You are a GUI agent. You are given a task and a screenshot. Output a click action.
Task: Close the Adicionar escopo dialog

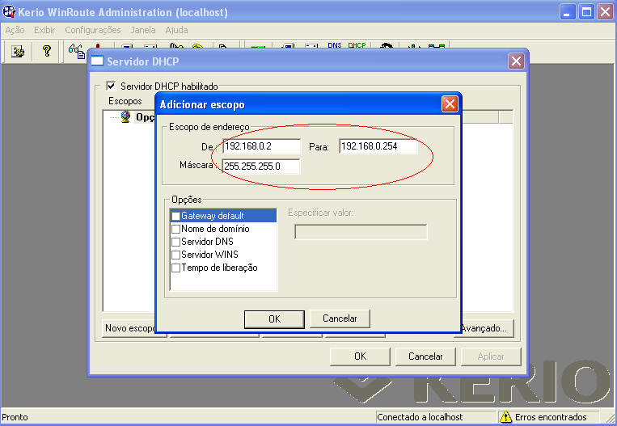(450, 104)
